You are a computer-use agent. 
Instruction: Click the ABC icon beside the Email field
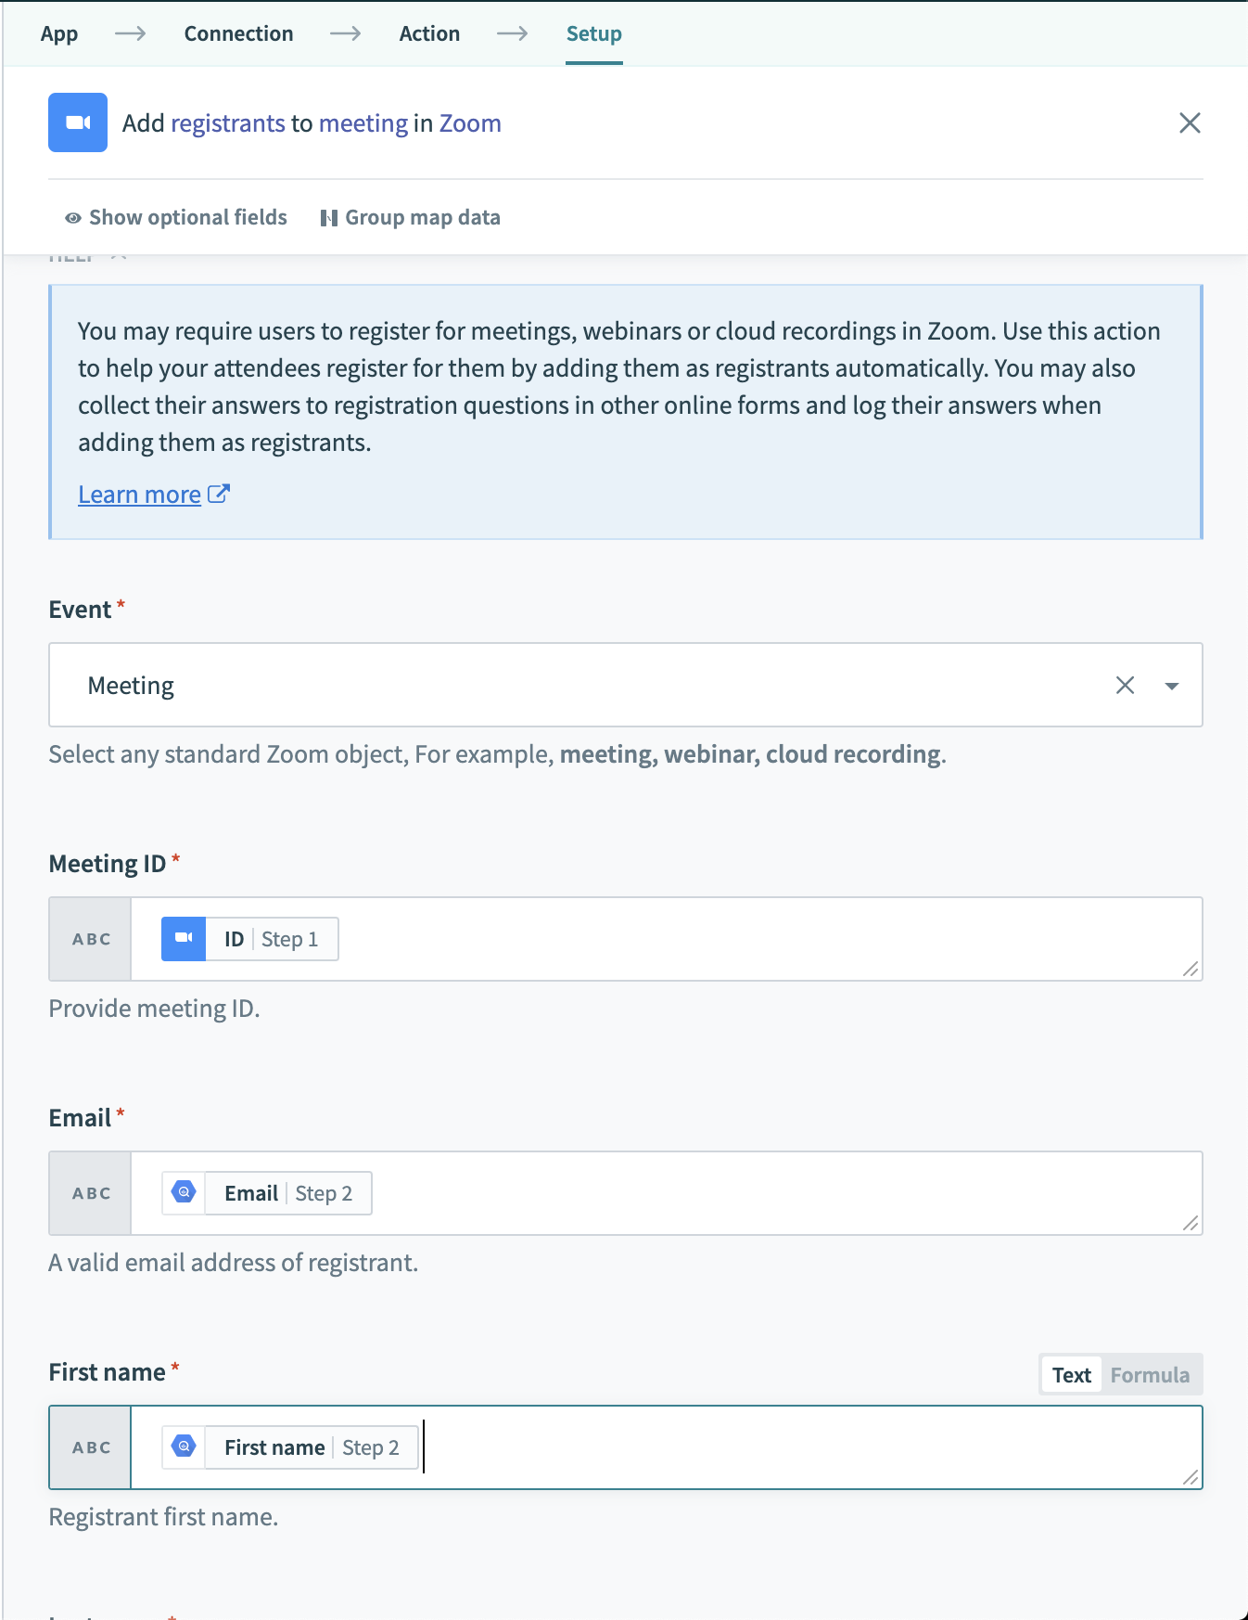tap(89, 1193)
